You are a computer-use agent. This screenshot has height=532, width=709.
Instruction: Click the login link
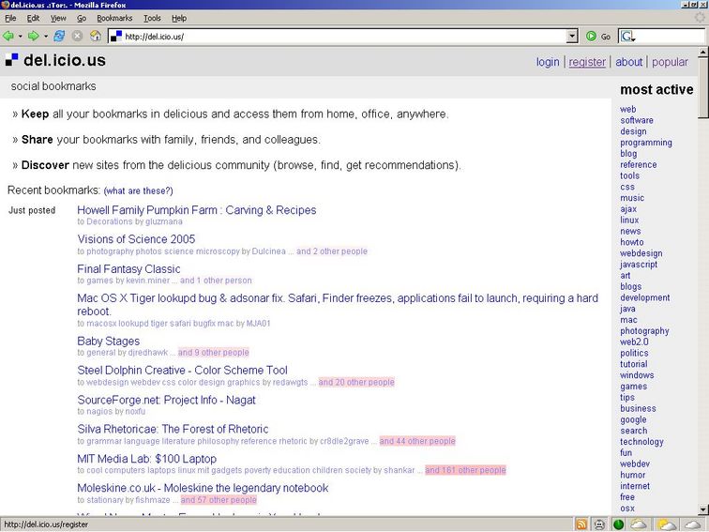548,62
